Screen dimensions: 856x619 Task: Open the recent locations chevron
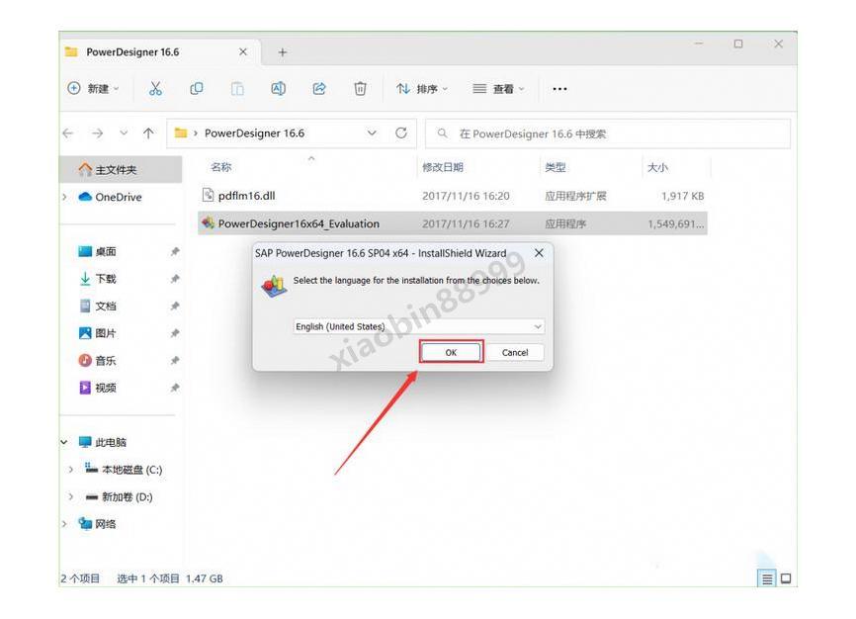[124, 133]
